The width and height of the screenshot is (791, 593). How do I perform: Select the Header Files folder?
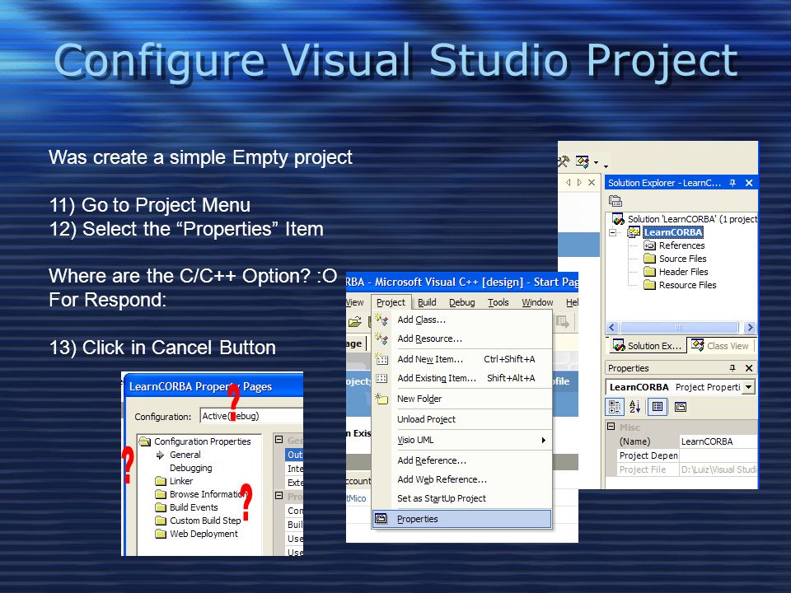pyautogui.click(x=684, y=272)
